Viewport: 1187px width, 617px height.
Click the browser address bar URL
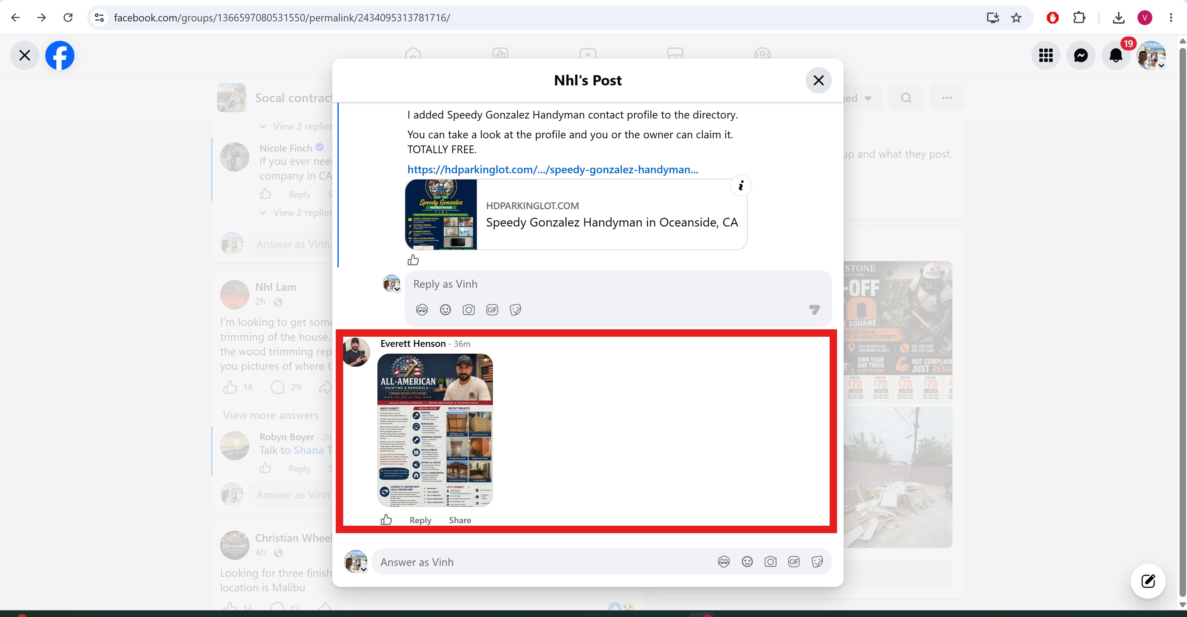[282, 18]
